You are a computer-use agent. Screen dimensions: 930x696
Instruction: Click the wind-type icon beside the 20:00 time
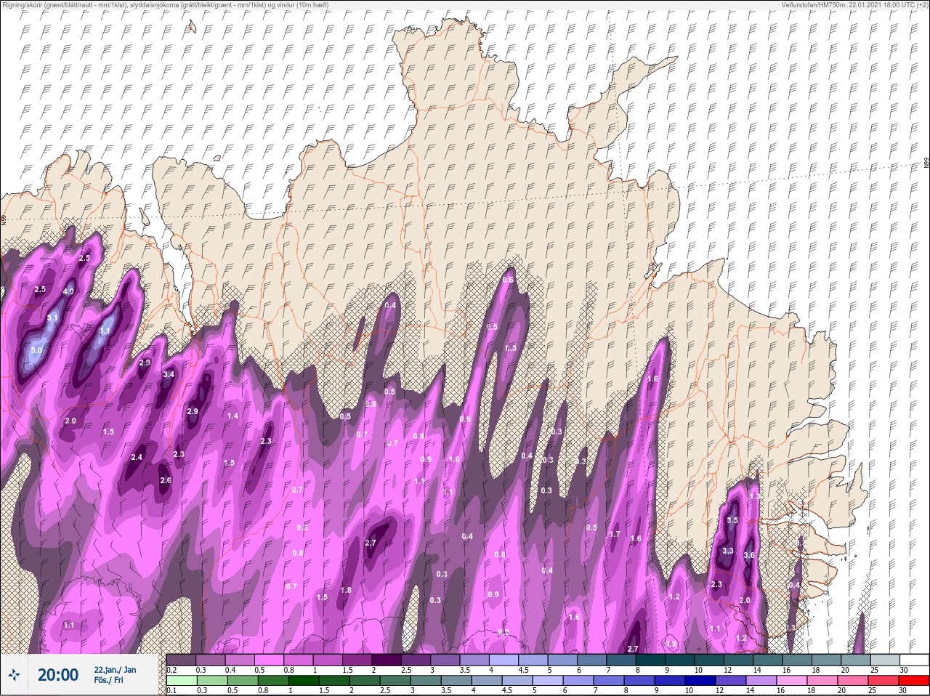(15, 675)
